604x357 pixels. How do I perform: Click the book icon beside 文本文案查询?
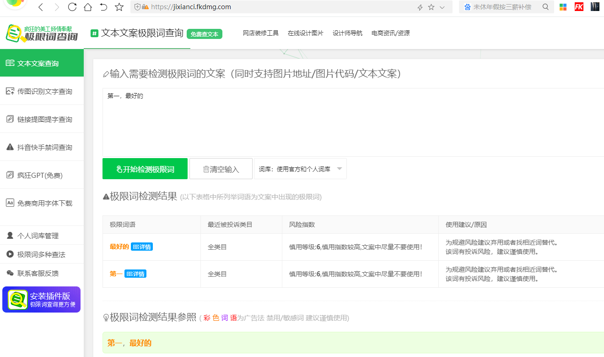click(x=10, y=63)
